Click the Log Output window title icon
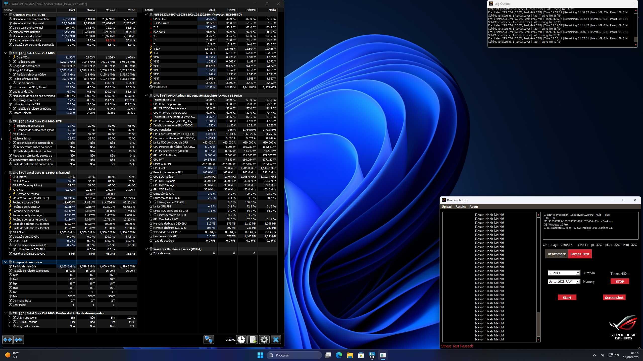Screen dimensions: 643x361 pos(491,4)
